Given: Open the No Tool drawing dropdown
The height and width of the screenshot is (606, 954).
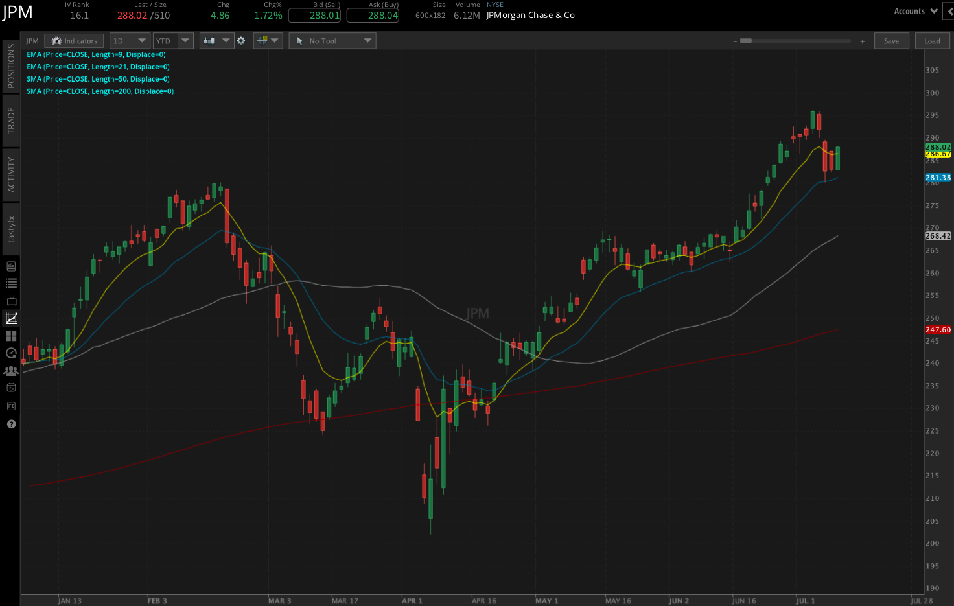Looking at the screenshot, I should (332, 41).
